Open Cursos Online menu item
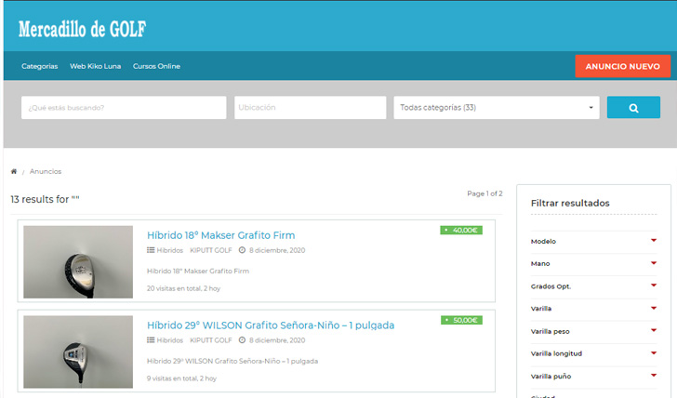Viewport: 677px width, 398px height. (x=156, y=66)
